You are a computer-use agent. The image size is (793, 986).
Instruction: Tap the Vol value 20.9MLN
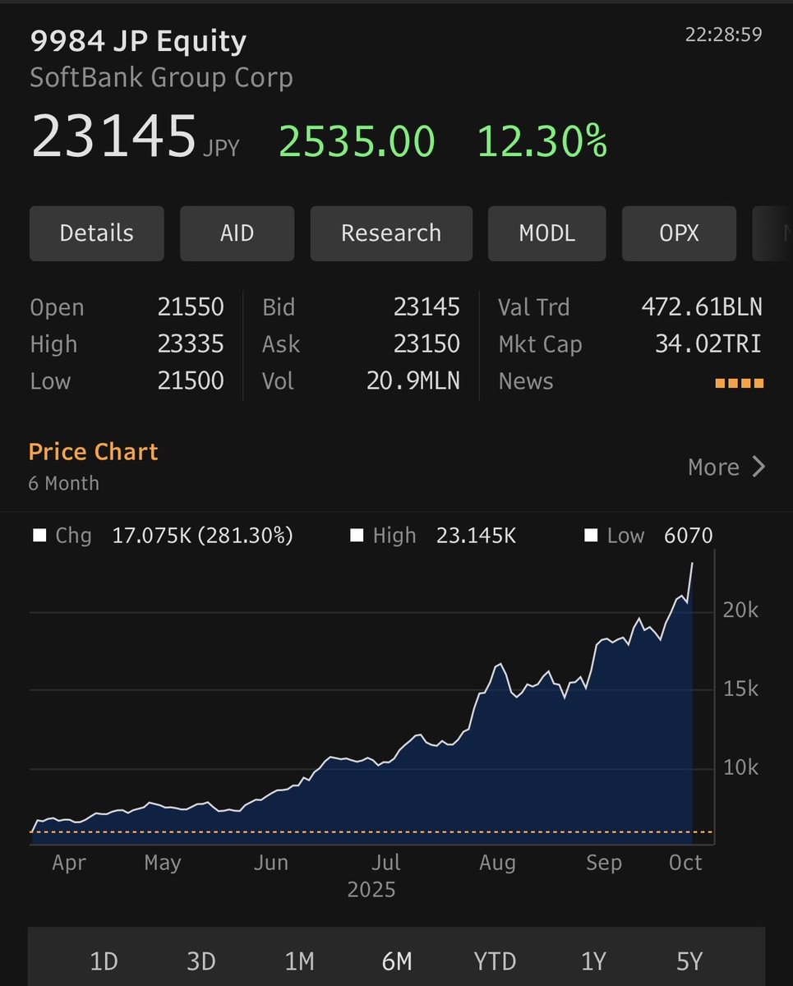(413, 380)
